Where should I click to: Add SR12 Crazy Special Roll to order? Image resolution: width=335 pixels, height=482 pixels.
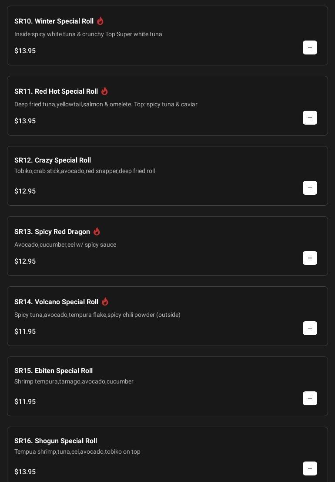310,188
